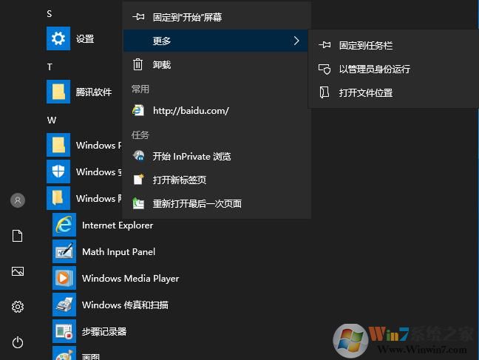Open the 设置 app tile icon
The height and width of the screenshot is (360, 479).
(x=58, y=38)
